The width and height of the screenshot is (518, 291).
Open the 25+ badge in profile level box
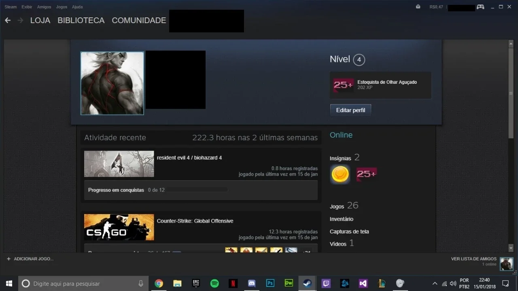pyautogui.click(x=343, y=85)
